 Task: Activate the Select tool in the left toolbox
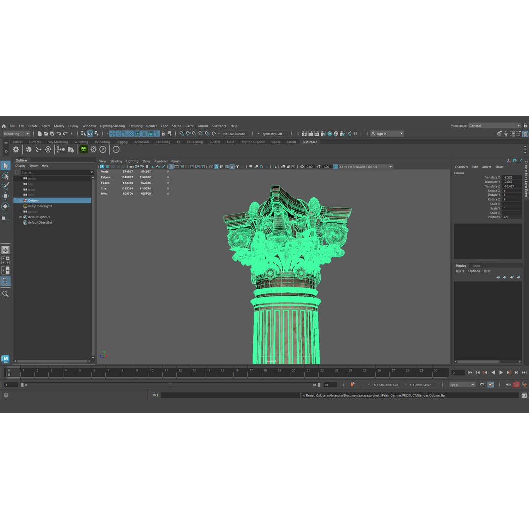point(5,166)
